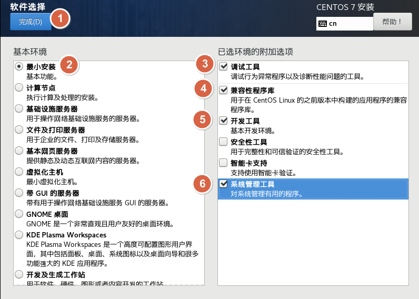Click the 调试行为异常程序 description text
Image resolution: width=419 pixels, height=299 pixels.
298,77
